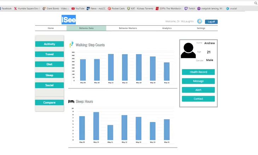
Task: Select the Travel category button
Action: [x=50, y=54]
